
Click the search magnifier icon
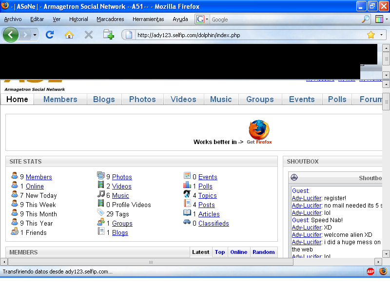pos(366,20)
